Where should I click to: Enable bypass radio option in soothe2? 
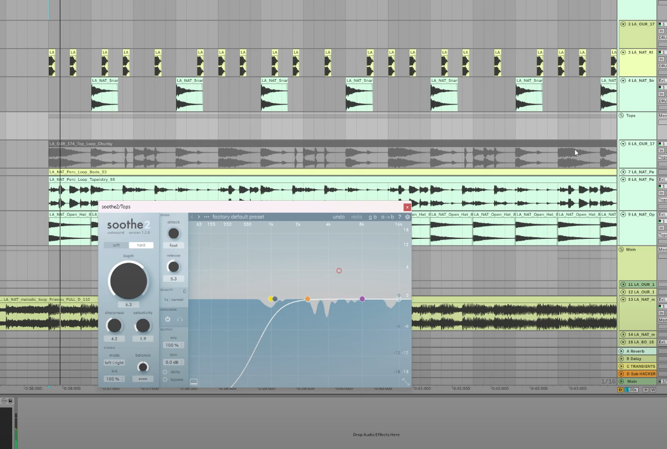point(165,379)
